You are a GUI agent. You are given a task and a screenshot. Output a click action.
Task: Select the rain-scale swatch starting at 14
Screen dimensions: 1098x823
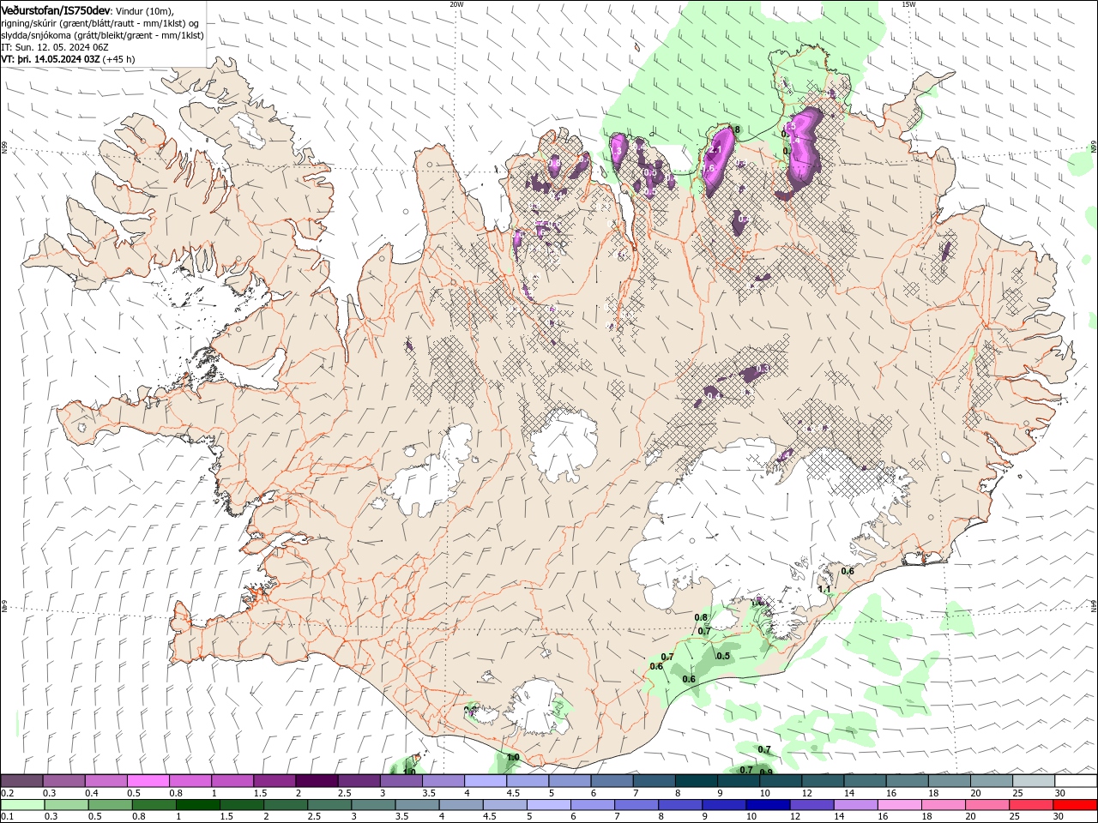[855, 805]
